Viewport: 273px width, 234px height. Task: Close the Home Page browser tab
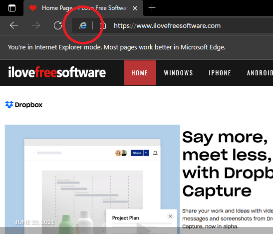coord(135,8)
